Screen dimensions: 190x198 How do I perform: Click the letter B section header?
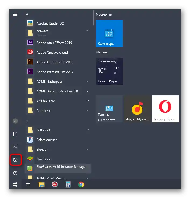pyautogui.click(x=27, y=121)
